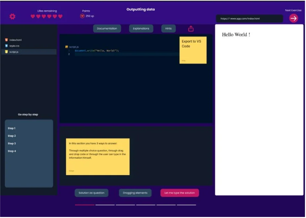Viewport: 306px width, 218px height.
Task: Click the last progress bar segment
Action: tap(186, 205)
